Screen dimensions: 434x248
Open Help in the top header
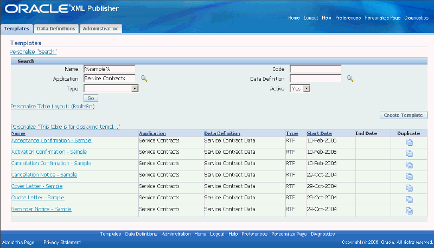click(x=327, y=18)
